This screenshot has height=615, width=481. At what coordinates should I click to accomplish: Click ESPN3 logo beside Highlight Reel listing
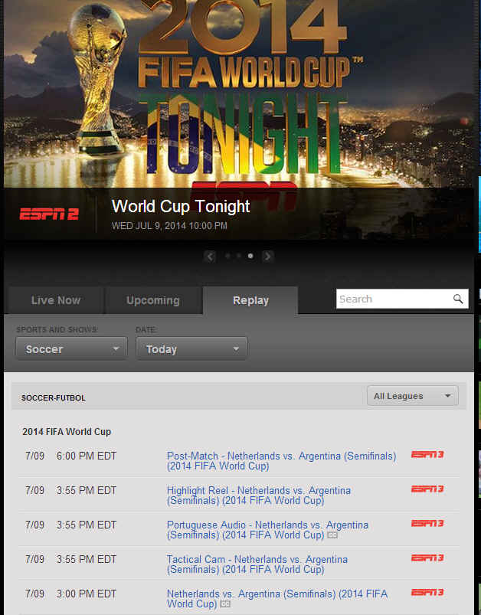[x=427, y=489]
